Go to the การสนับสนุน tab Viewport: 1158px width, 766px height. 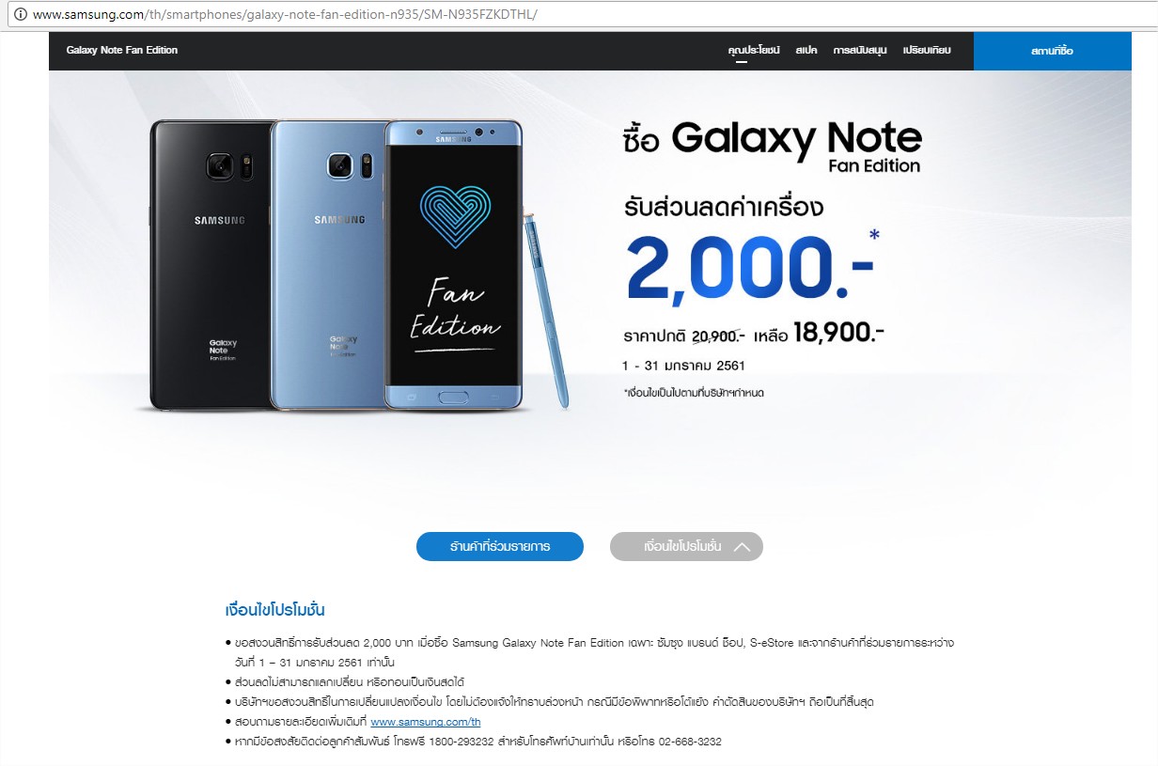(860, 51)
